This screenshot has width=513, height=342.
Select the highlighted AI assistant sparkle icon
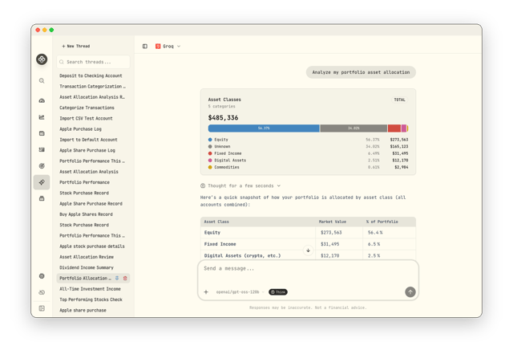42,182
